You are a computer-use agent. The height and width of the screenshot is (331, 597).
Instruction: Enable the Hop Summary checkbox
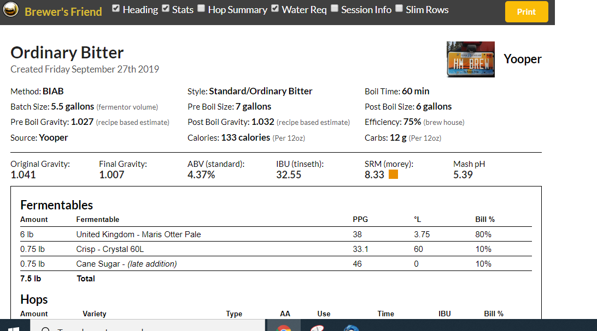202,9
